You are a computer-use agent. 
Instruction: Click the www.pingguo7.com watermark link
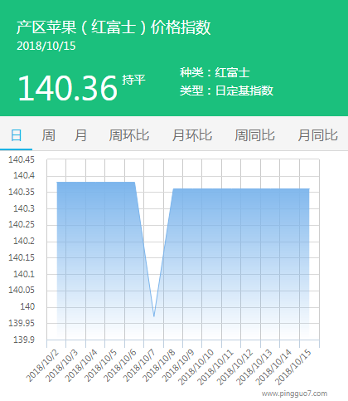point(294,394)
